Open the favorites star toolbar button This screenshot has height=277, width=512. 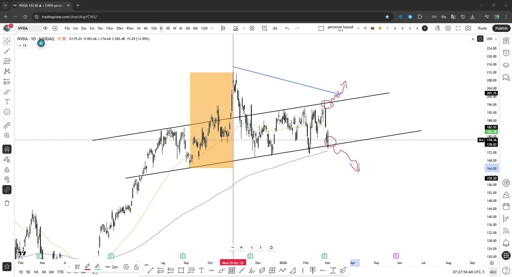[x=7, y=266]
